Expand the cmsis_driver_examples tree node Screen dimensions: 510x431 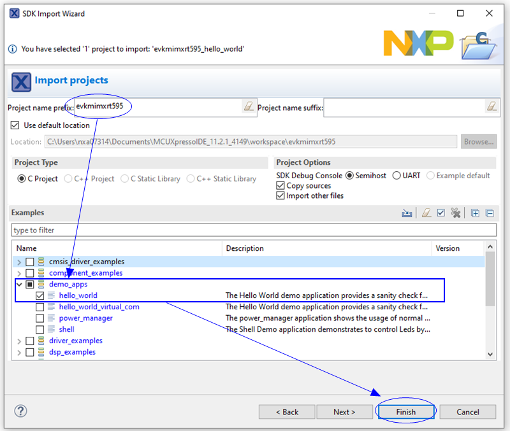pyautogui.click(x=19, y=262)
